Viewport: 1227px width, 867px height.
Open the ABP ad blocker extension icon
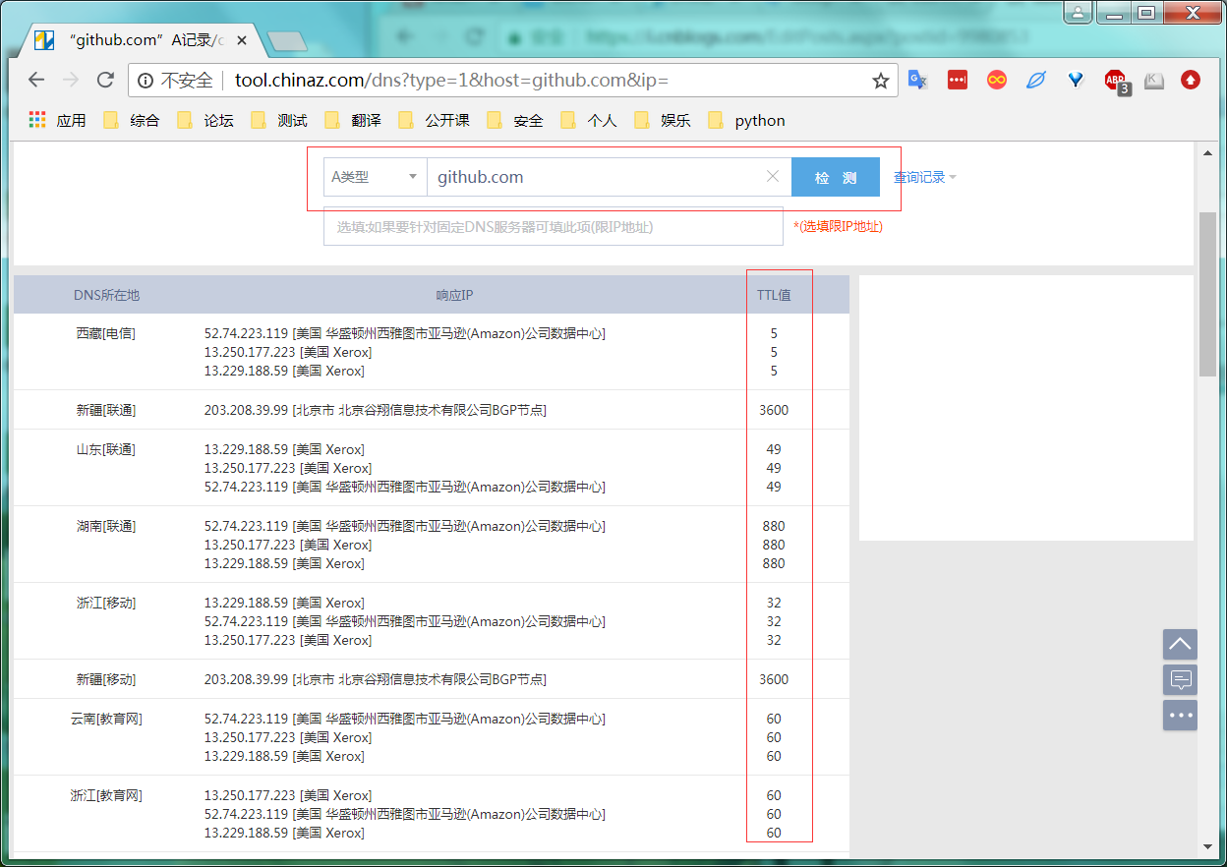tap(1116, 83)
